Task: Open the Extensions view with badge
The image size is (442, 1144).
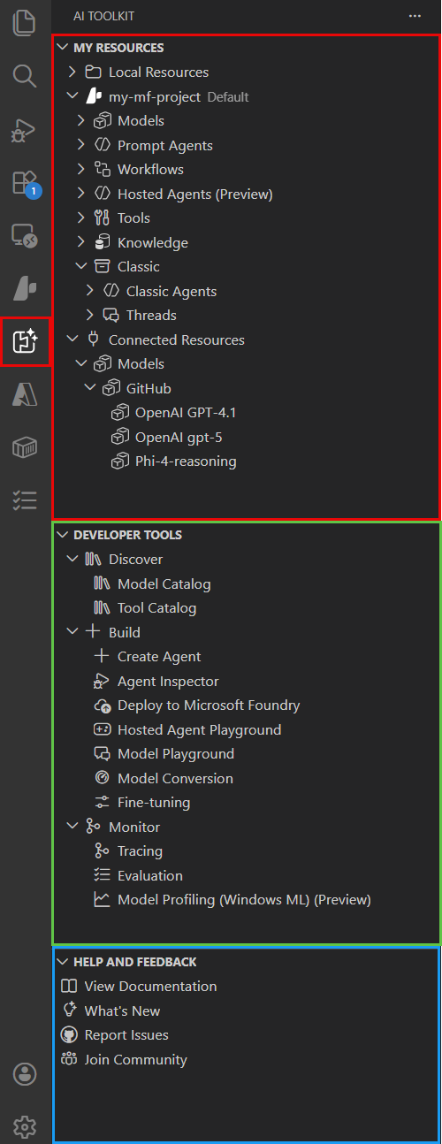Action: pos(25,183)
